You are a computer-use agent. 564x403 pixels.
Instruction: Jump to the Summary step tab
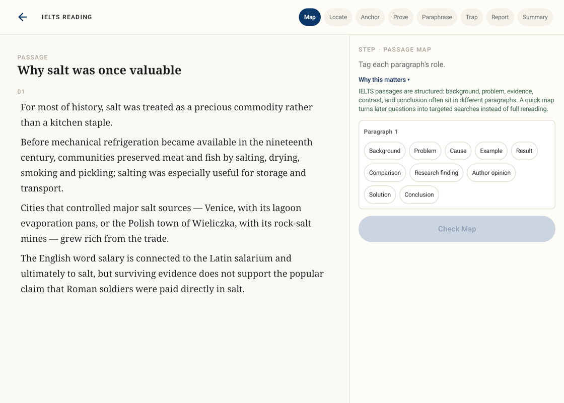tap(535, 17)
